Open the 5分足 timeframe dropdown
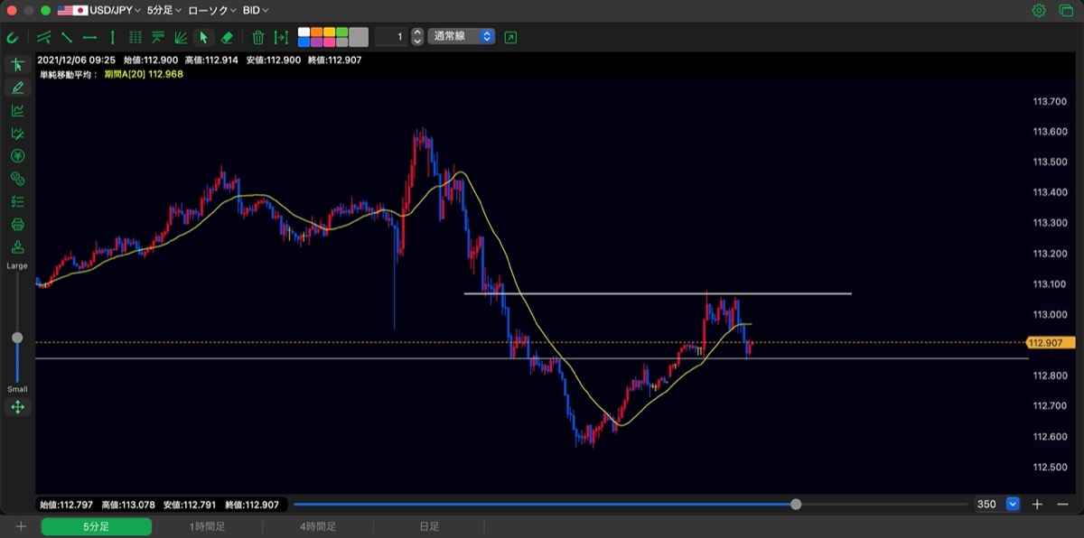This screenshot has height=538, width=1084. click(x=164, y=11)
